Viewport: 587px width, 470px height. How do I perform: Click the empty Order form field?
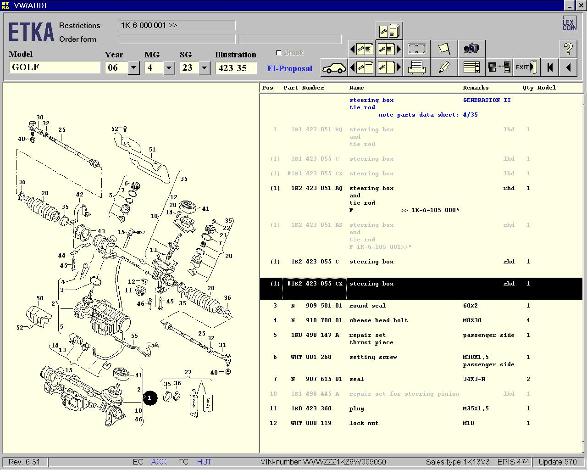177,39
